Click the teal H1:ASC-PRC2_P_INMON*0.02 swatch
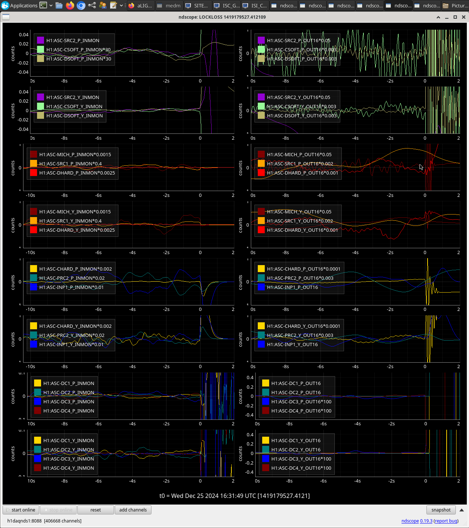This screenshot has width=469, height=528. coord(34,278)
